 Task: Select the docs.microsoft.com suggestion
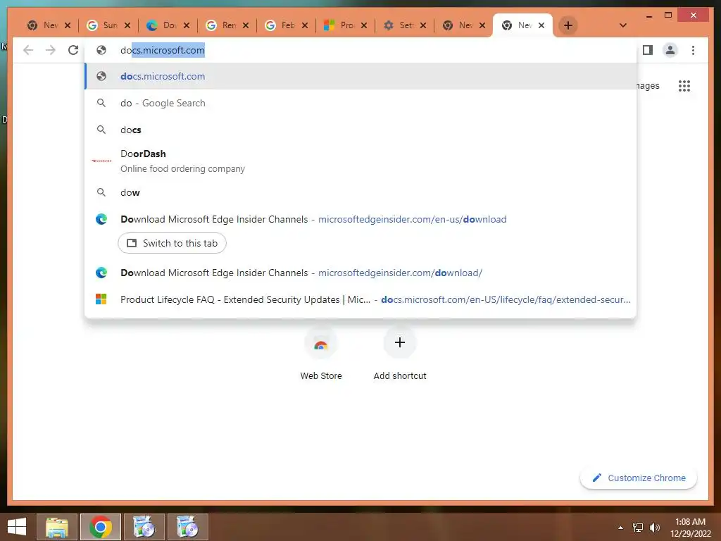point(360,76)
